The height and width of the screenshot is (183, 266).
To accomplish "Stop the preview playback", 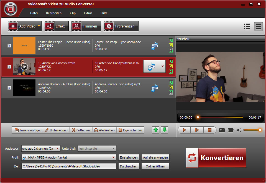I will point(210,130).
